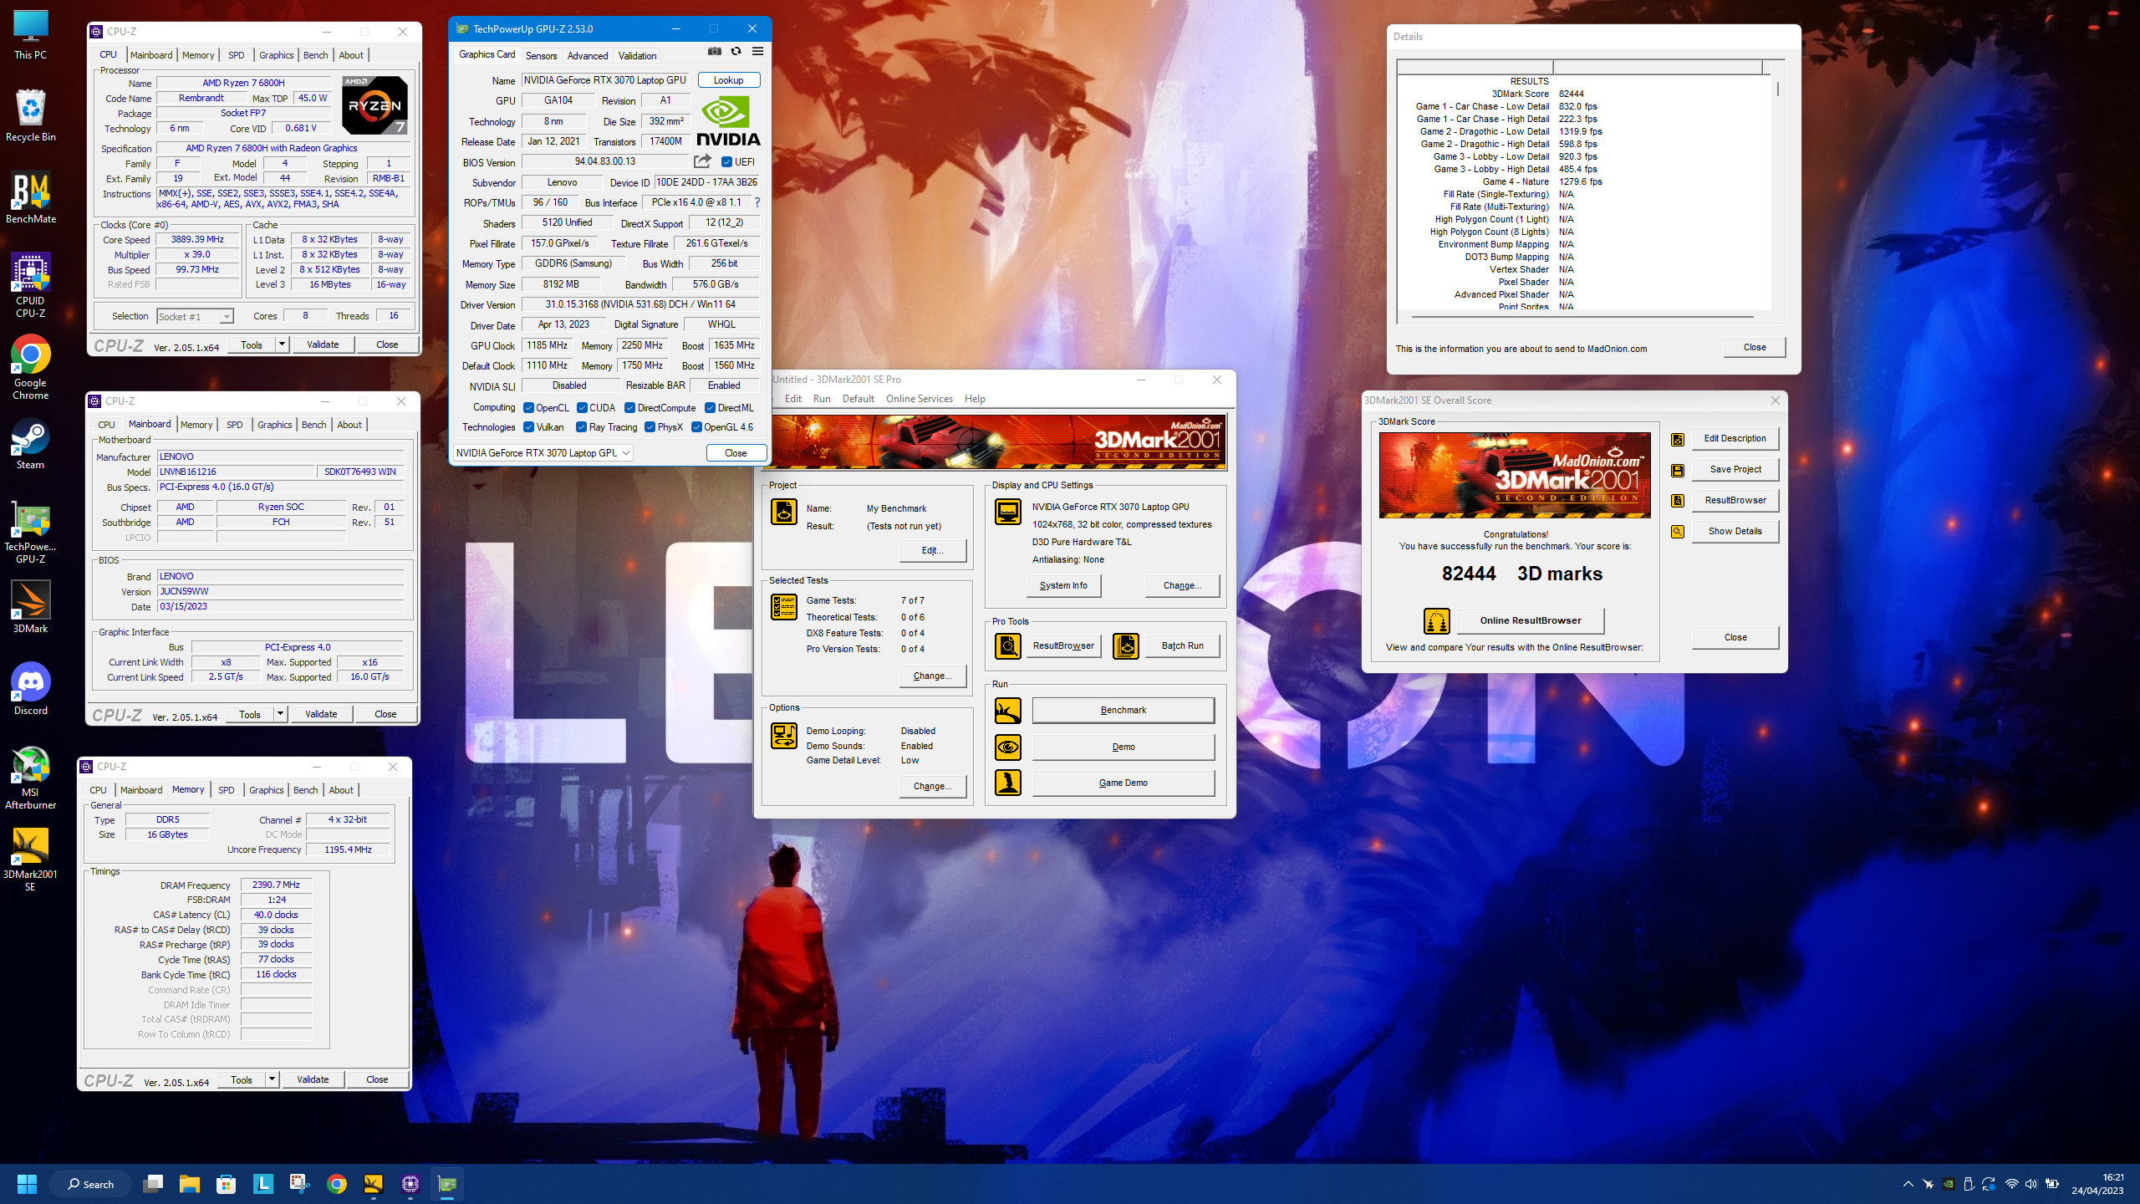Open the 3DMark2001 SE desktop shortcut

(31, 860)
